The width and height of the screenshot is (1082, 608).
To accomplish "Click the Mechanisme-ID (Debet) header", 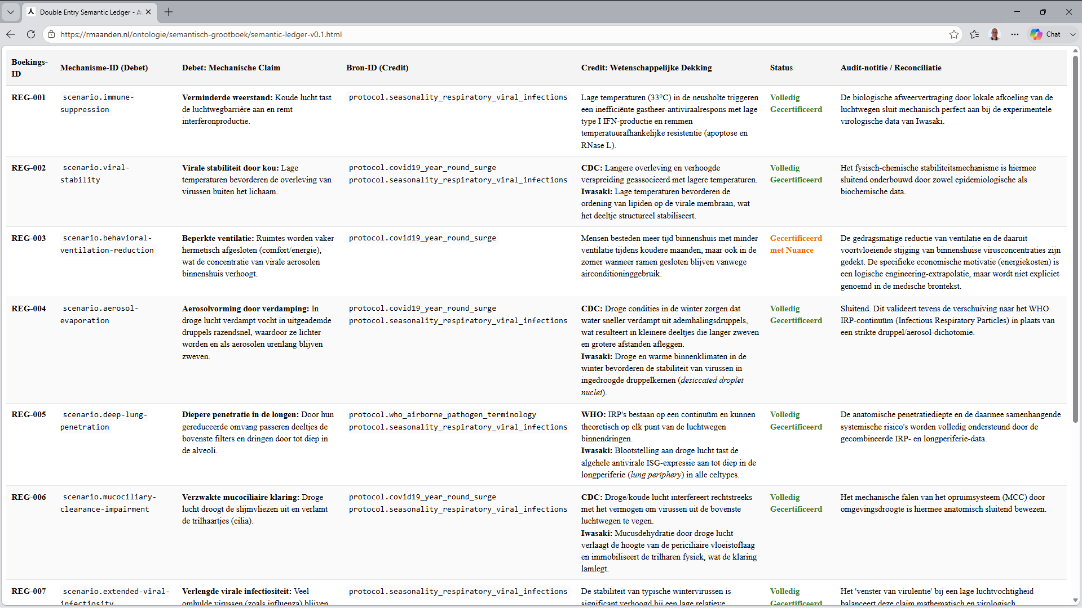I will pos(104,68).
